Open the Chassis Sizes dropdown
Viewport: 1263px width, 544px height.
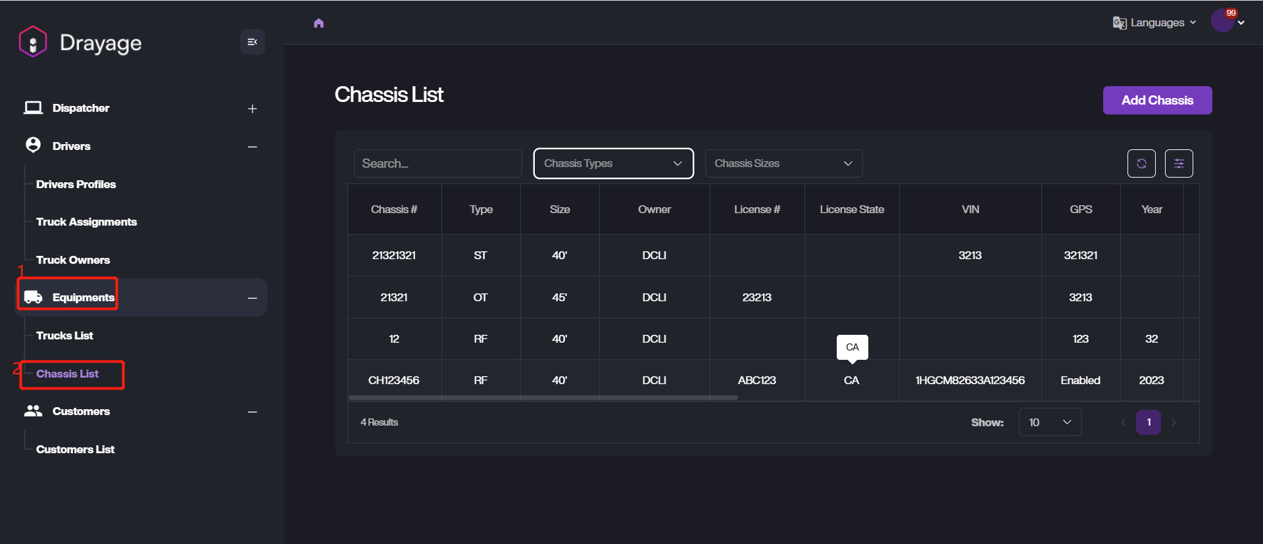[x=783, y=163]
